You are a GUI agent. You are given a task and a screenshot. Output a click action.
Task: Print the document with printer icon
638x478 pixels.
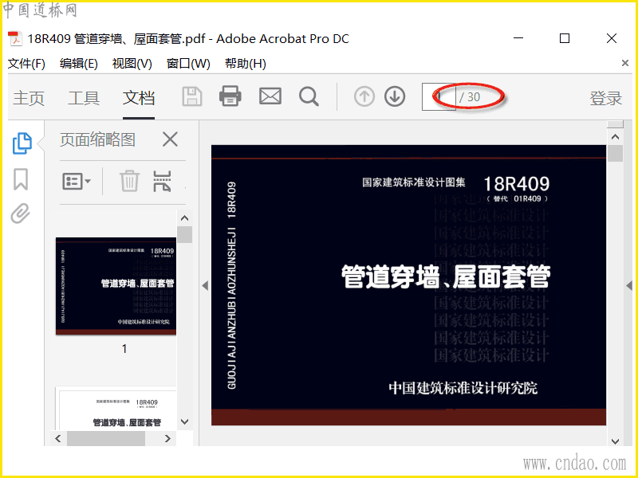click(230, 96)
